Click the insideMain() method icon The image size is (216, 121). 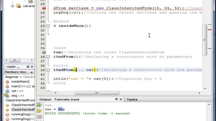tap(7, 82)
